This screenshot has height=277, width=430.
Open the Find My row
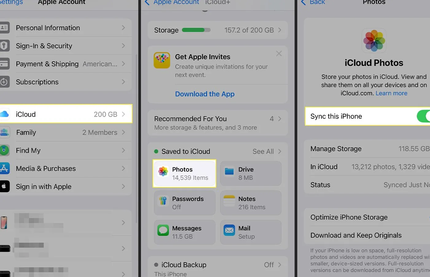click(66, 151)
